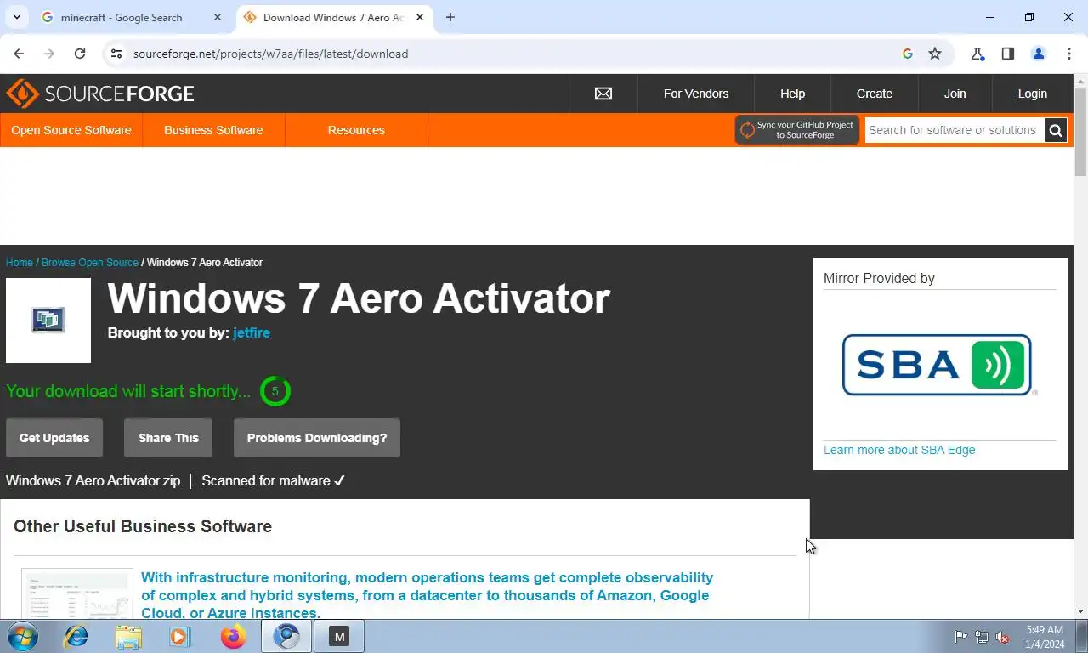Click the Windows 7 Aero Activator project icon

point(48,321)
